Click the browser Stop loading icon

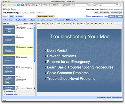tap(15, 5)
